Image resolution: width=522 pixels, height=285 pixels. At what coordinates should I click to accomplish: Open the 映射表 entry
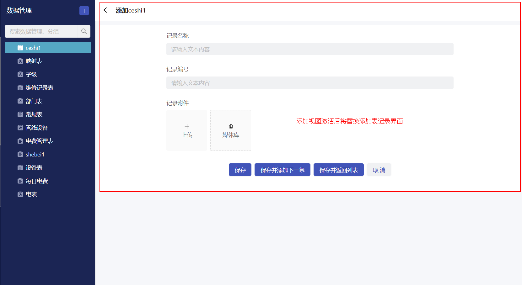coord(48,61)
